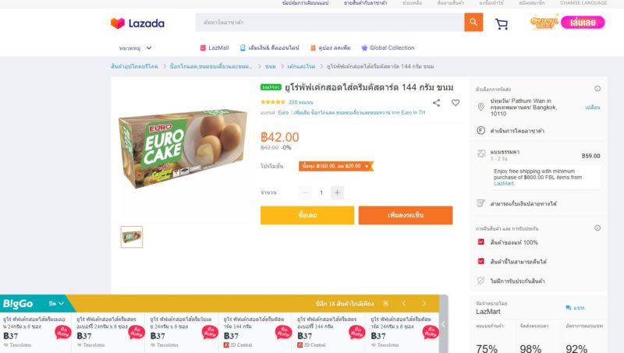Viewport: 624px width, 353px height.
Task: Expand the categories dropdown menu
Action: coord(135,48)
